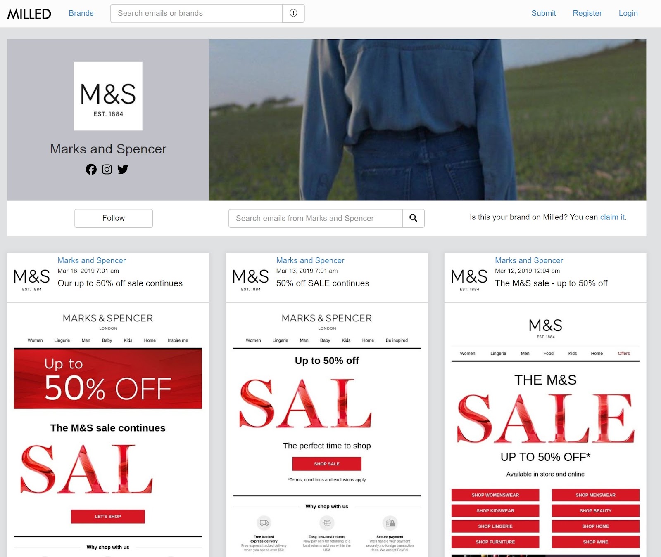Visit Marks and Spencer Facebook page icon
Viewport: 661px width, 557px height.
pos(91,169)
